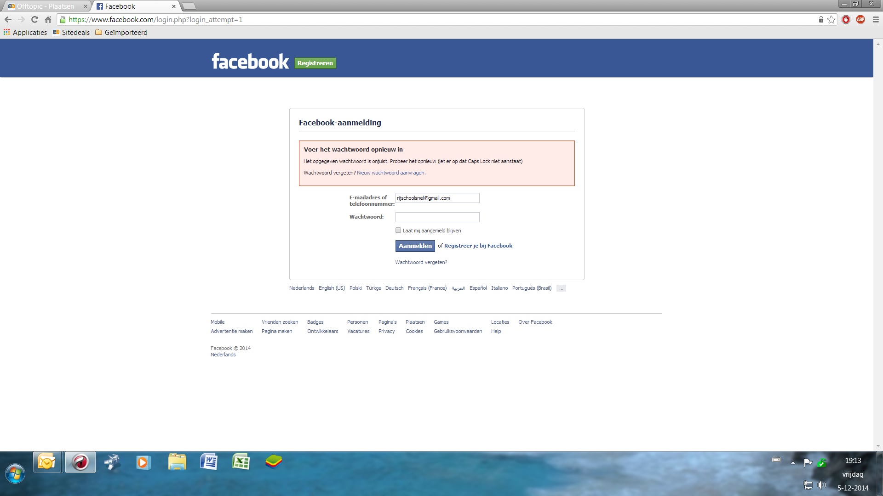This screenshot has height=496, width=883.
Task: Bookmark page with the star icon
Action: [831, 20]
